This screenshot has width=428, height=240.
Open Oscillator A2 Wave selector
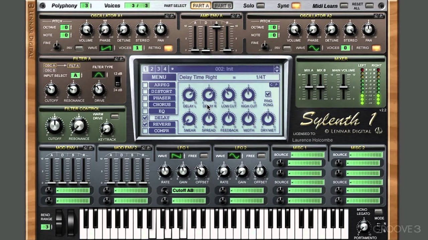pos(314,48)
